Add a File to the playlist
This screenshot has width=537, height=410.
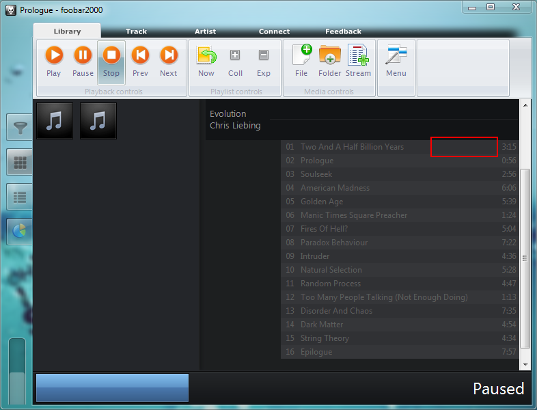301,61
